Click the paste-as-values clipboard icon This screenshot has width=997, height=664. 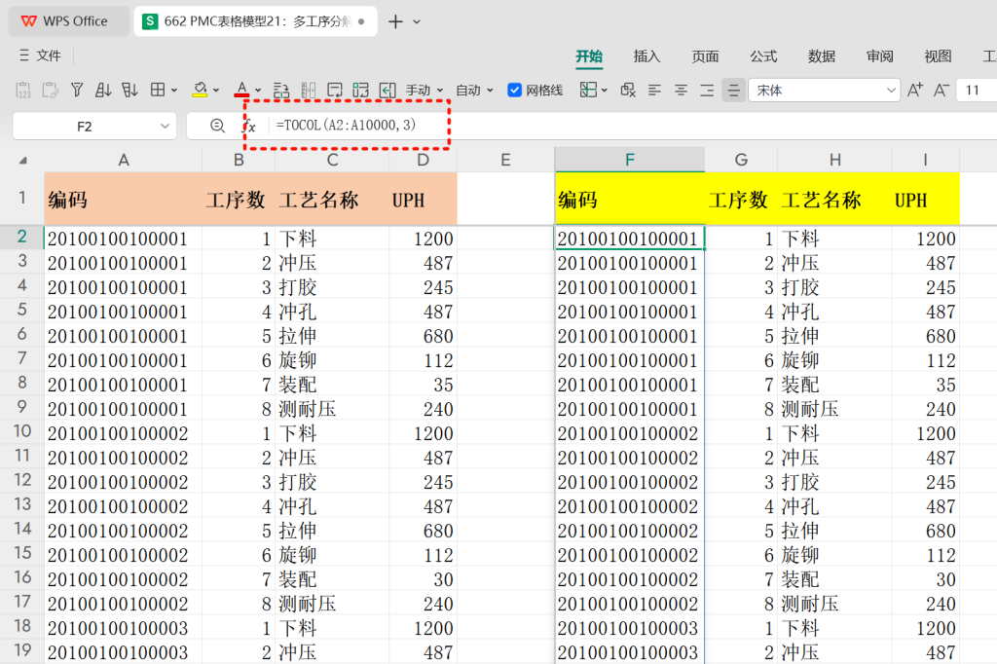click(x=23, y=91)
